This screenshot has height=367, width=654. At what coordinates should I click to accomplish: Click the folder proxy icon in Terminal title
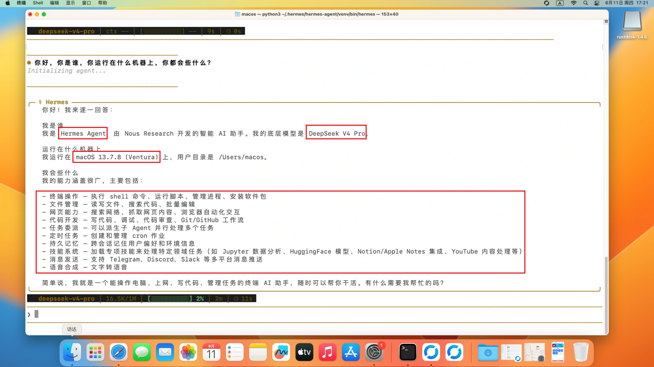(237, 14)
